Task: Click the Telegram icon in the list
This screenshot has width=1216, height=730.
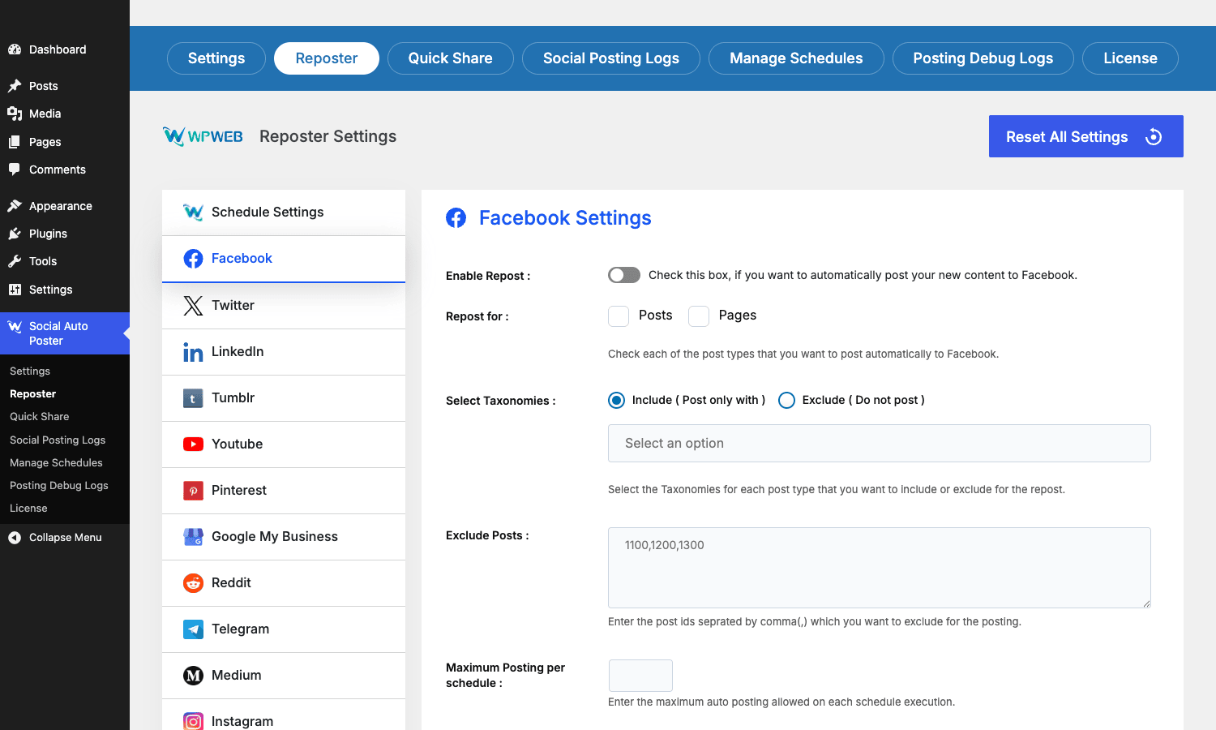Action: (193, 629)
